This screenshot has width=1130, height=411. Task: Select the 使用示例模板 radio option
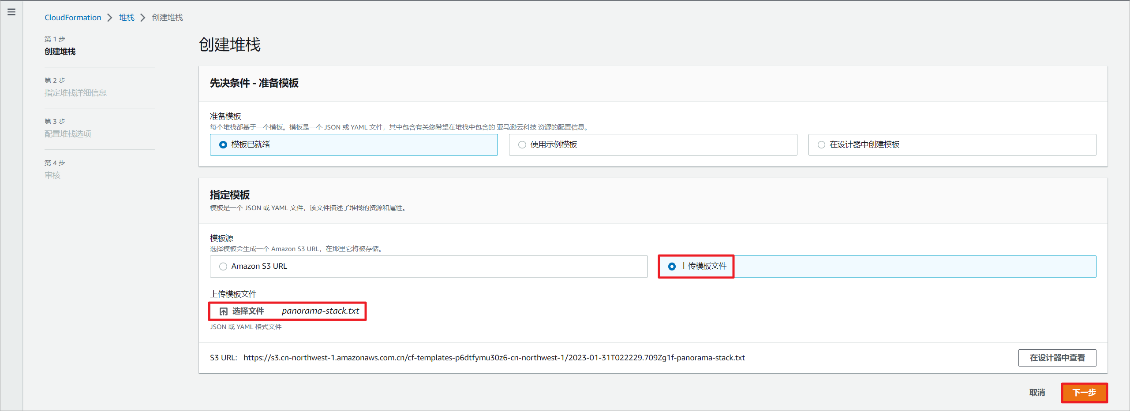pyautogui.click(x=653, y=144)
